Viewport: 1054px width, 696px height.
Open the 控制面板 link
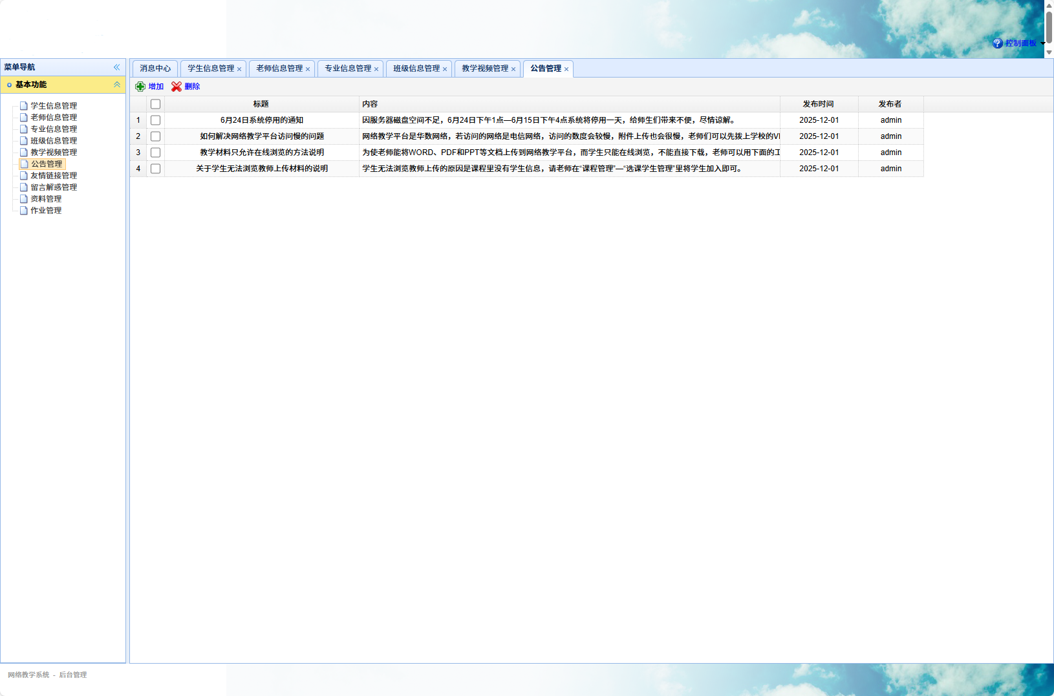coord(1021,43)
